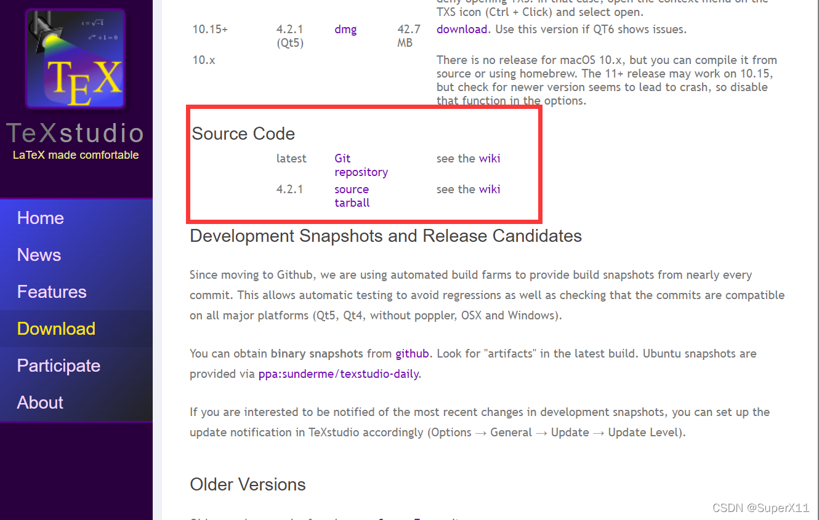Click the 'latest' source version cell
This screenshot has height=520, width=819.
[x=291, y=158]
